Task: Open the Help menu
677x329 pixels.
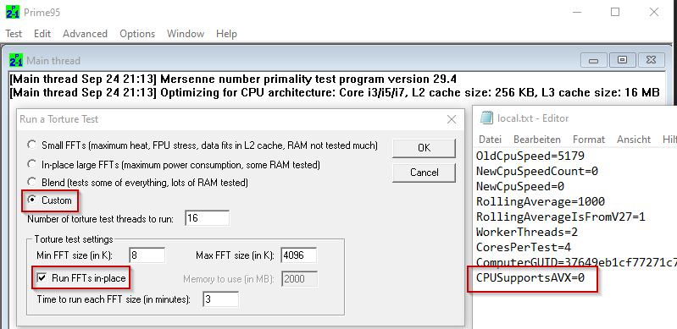Action: [227, 34]
